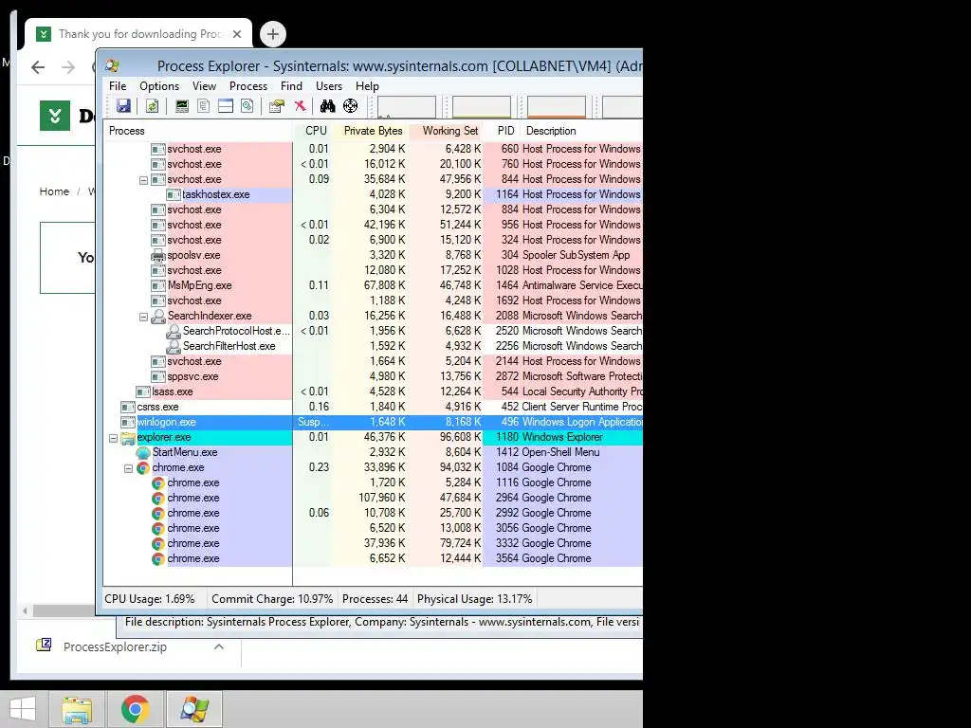Click the crosshair Find Window's Process icon
This screenshot has height=728, width=971.
point(350,106)
